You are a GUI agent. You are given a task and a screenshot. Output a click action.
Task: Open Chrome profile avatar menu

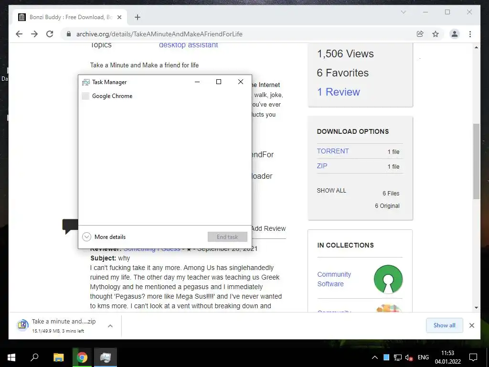tap(455, 34)
